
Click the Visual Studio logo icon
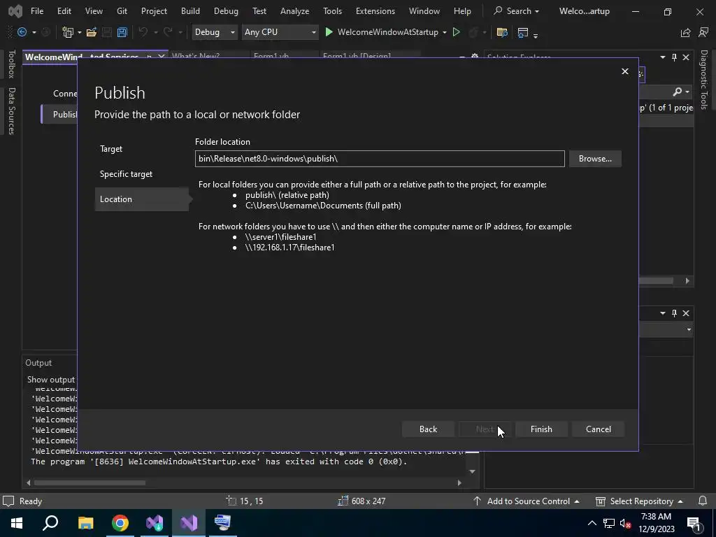15,11
